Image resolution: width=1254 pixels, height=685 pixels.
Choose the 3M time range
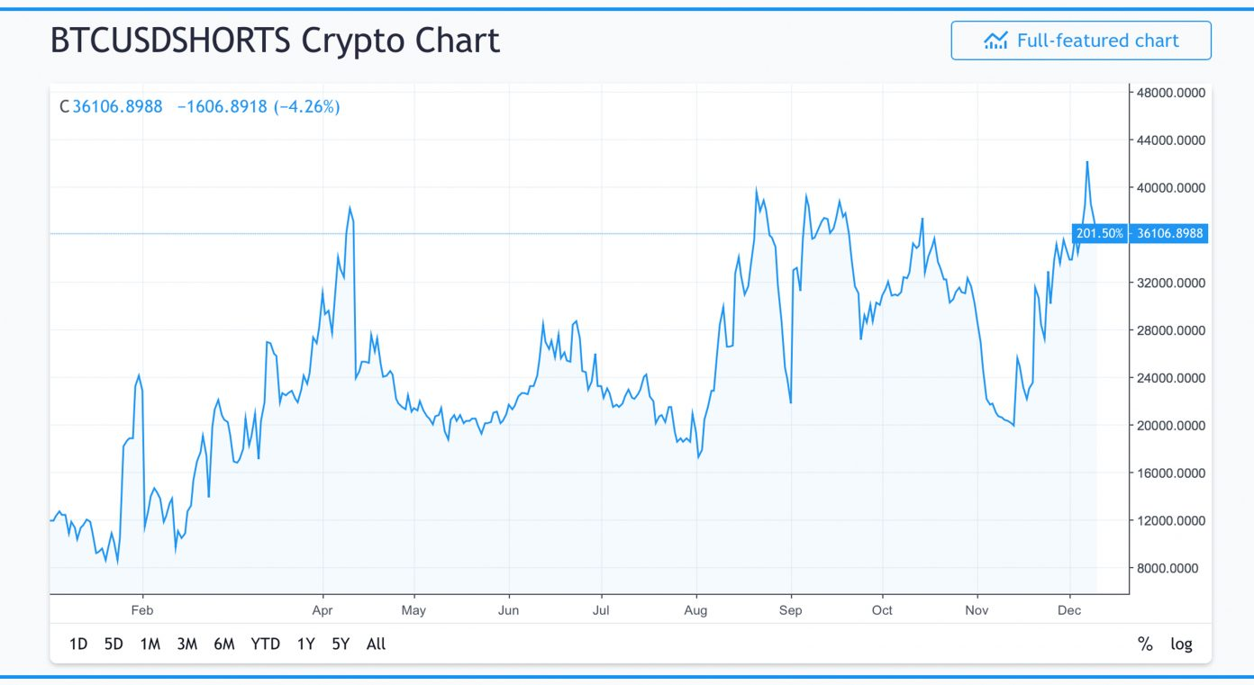187,644
